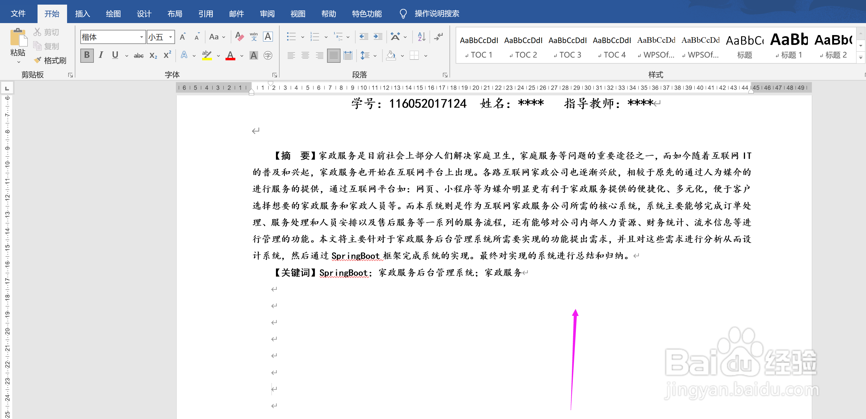Open the Change Case Aa dropdown
This screenshot has height=419, width=866.
pos(217,37)
